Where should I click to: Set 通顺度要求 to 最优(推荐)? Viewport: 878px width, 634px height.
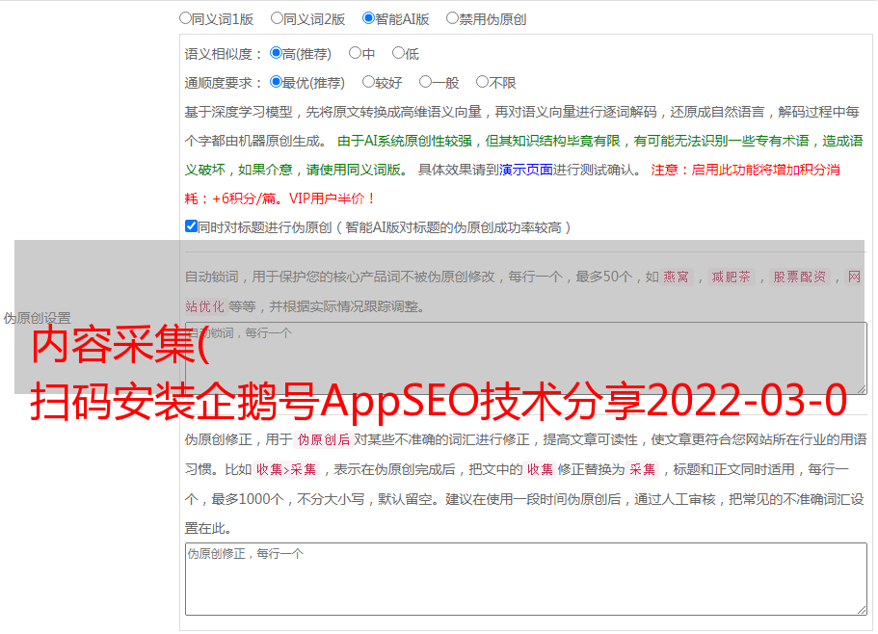(276, 83)
